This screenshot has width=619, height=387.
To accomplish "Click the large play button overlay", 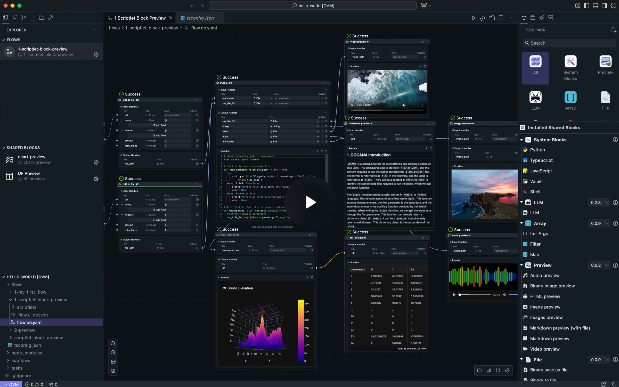I will (x=310, y=202).
